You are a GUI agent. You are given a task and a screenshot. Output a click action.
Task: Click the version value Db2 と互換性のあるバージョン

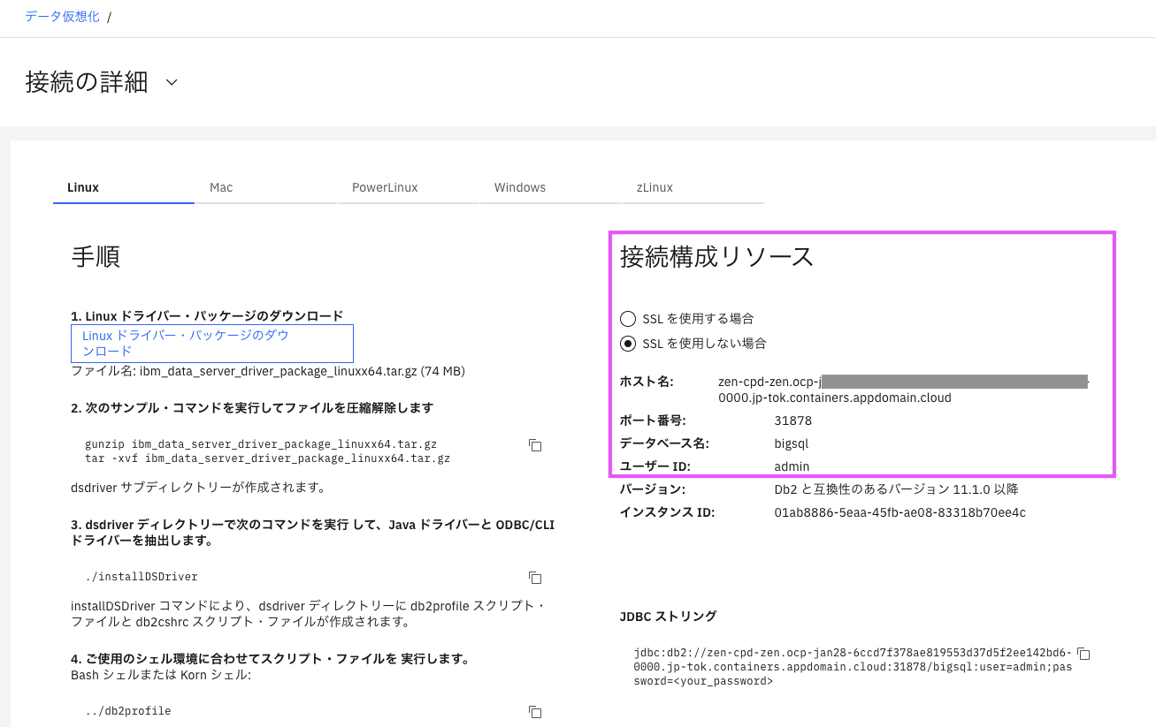(x=896, y=489)
